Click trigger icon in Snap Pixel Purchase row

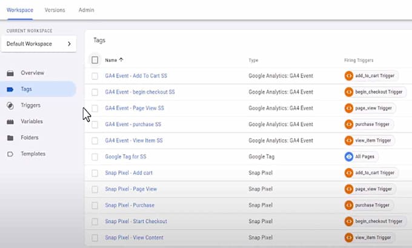tap(348, 205)
